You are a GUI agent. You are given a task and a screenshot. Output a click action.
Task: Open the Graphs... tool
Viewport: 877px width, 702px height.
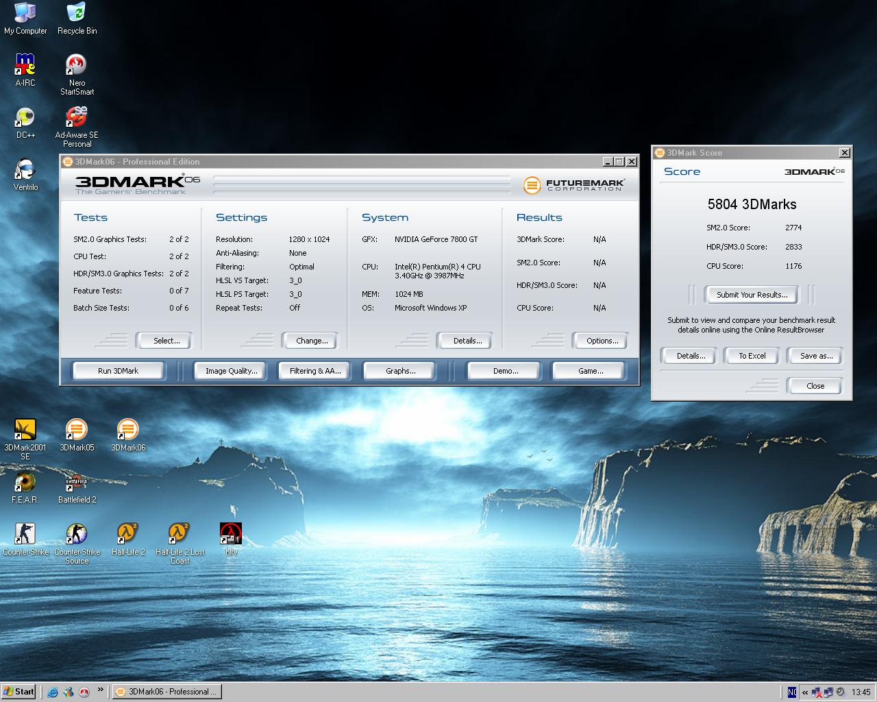click(x=399, y=371)
